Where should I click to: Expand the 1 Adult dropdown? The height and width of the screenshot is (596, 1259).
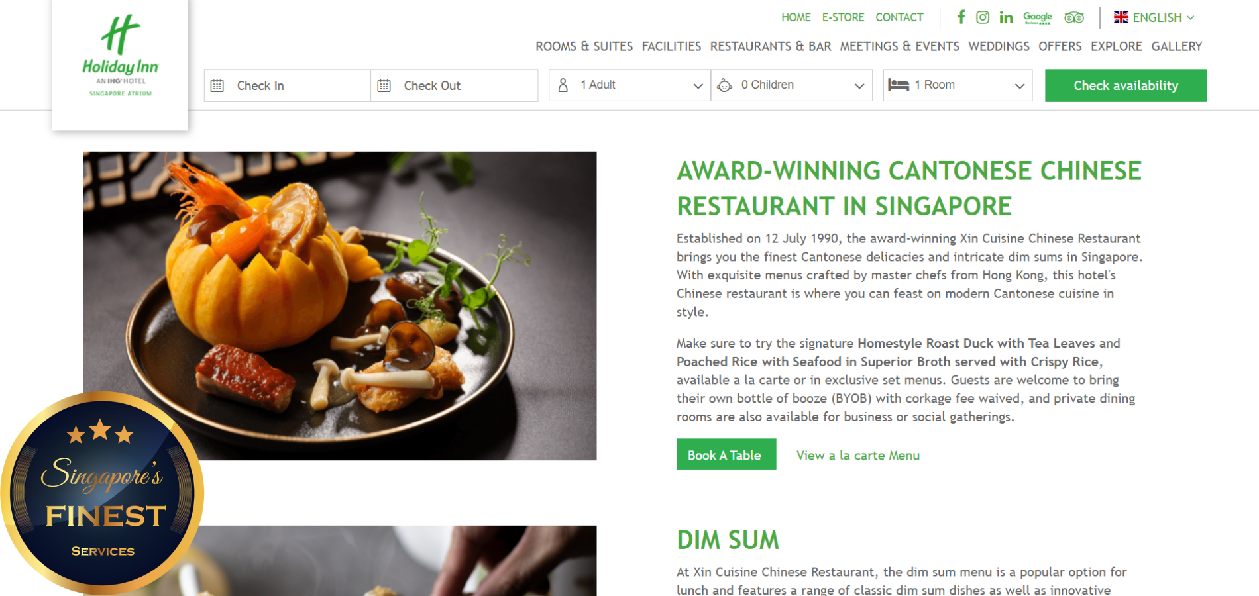point(629,85)
